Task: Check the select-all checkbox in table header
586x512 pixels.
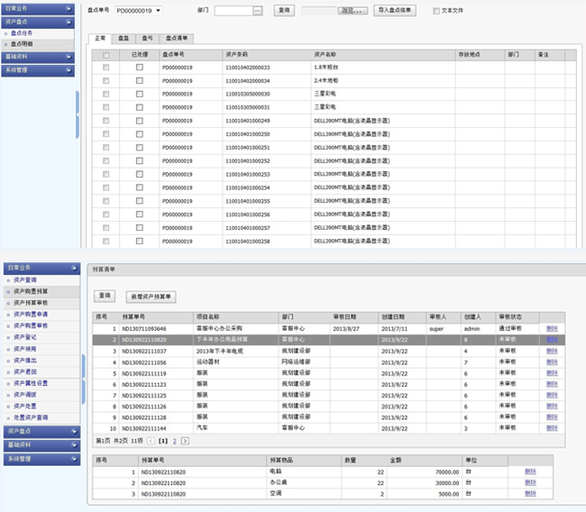Action: click(106, 55)
